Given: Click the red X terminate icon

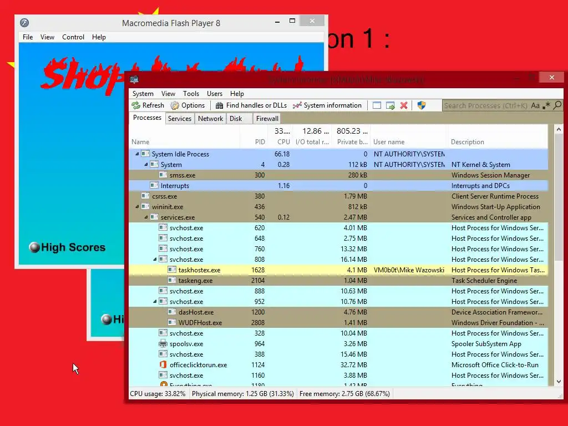Looking at the screenshot, I should point(404,105).
